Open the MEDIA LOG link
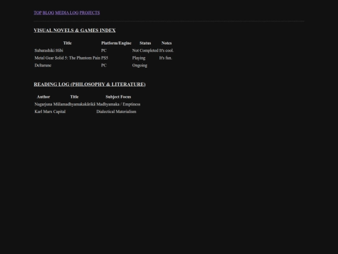 [67, 13]
